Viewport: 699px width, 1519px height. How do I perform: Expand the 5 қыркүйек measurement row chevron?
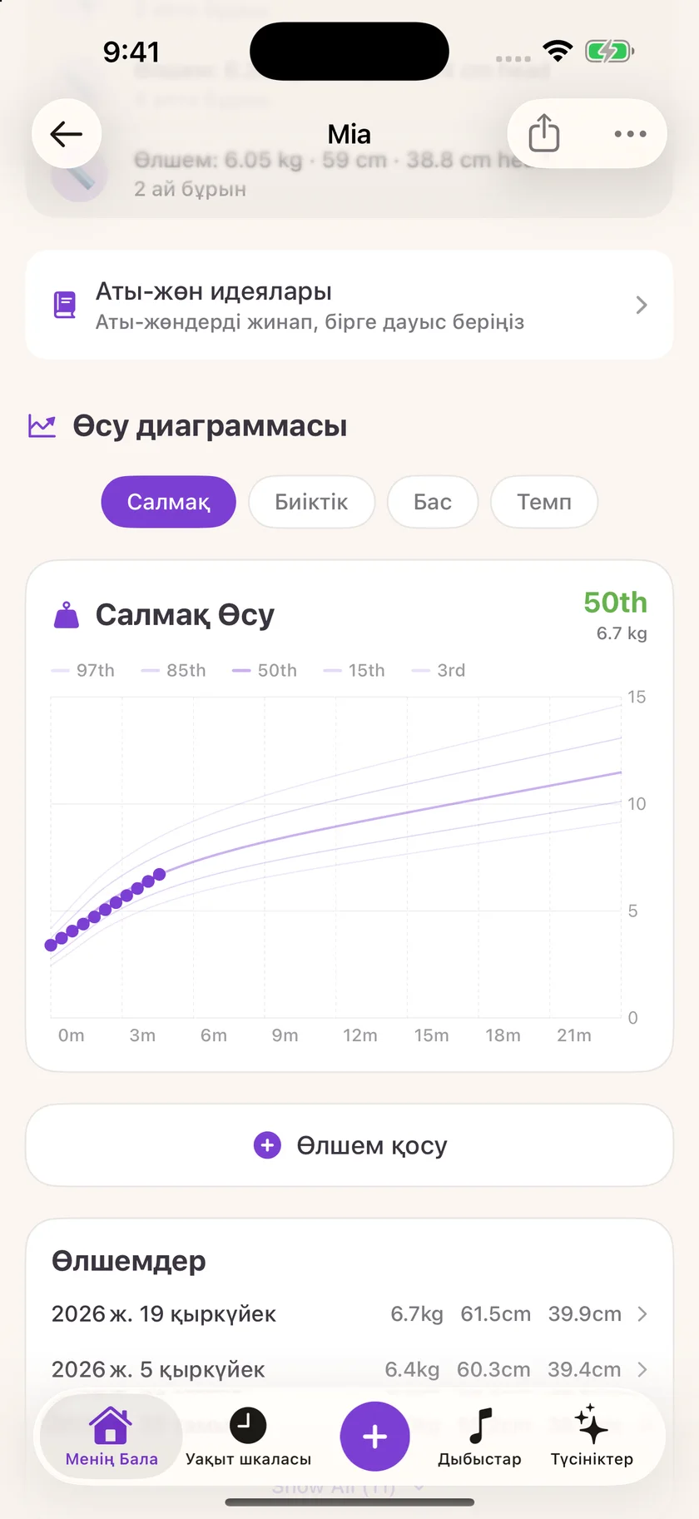point(642,1369)
